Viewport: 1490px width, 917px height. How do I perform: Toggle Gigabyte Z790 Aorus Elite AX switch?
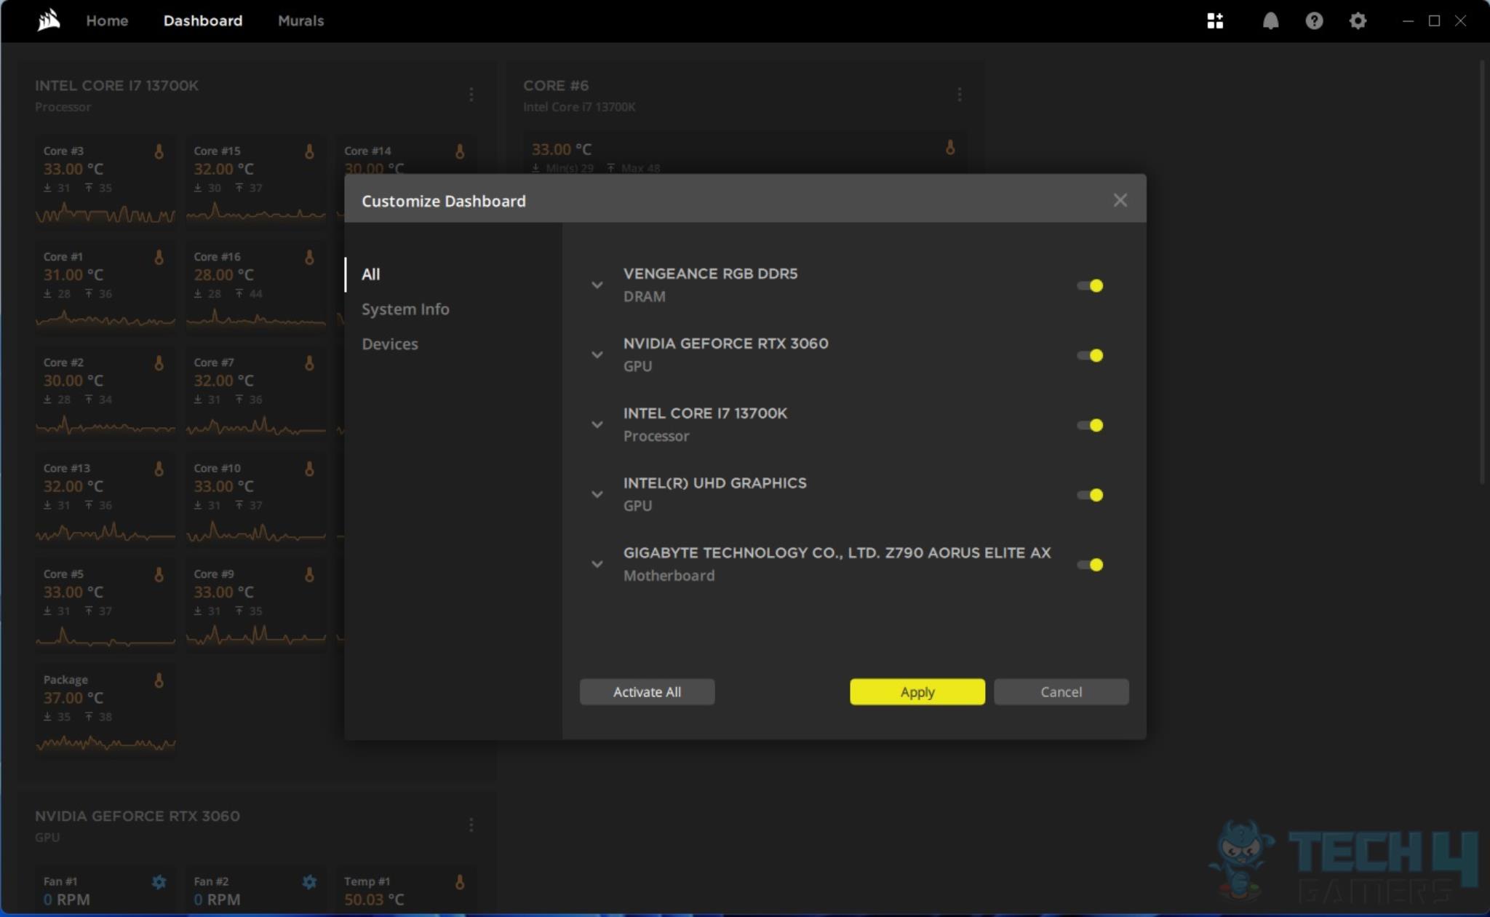(x=1090, y=565)
